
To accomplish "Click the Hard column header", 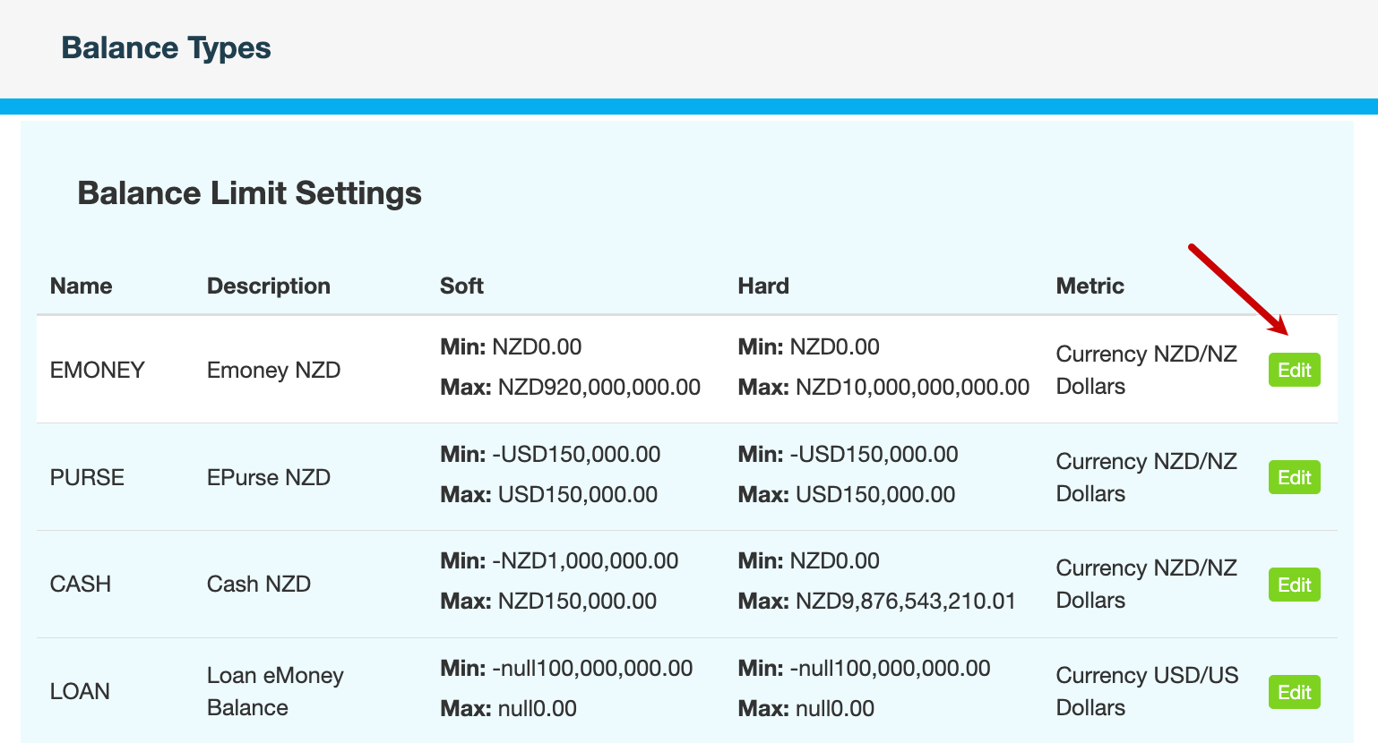I will point(762,286).
